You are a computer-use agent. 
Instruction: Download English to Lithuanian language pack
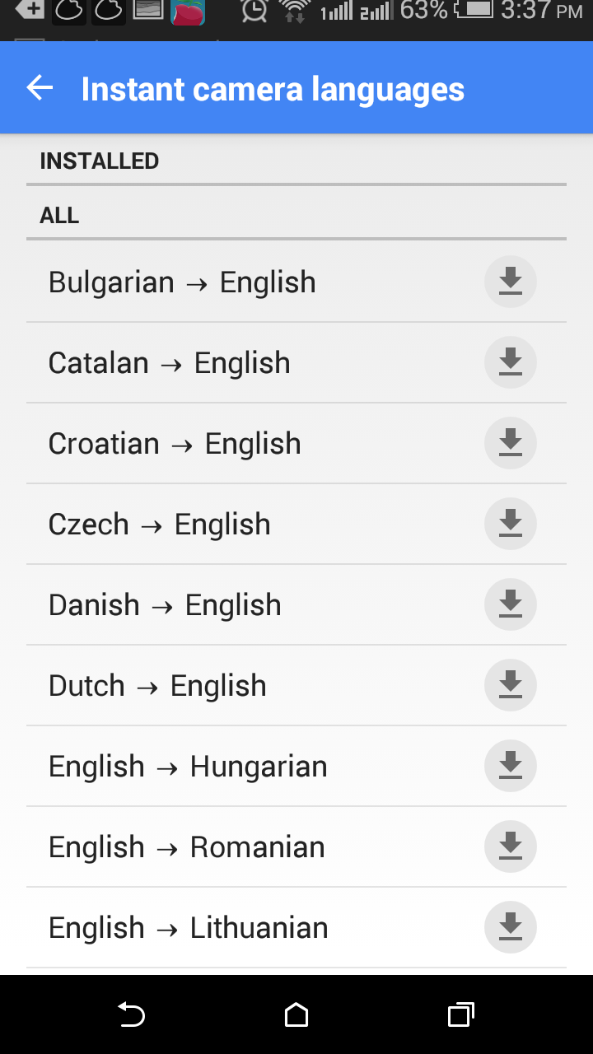(511, 927)
